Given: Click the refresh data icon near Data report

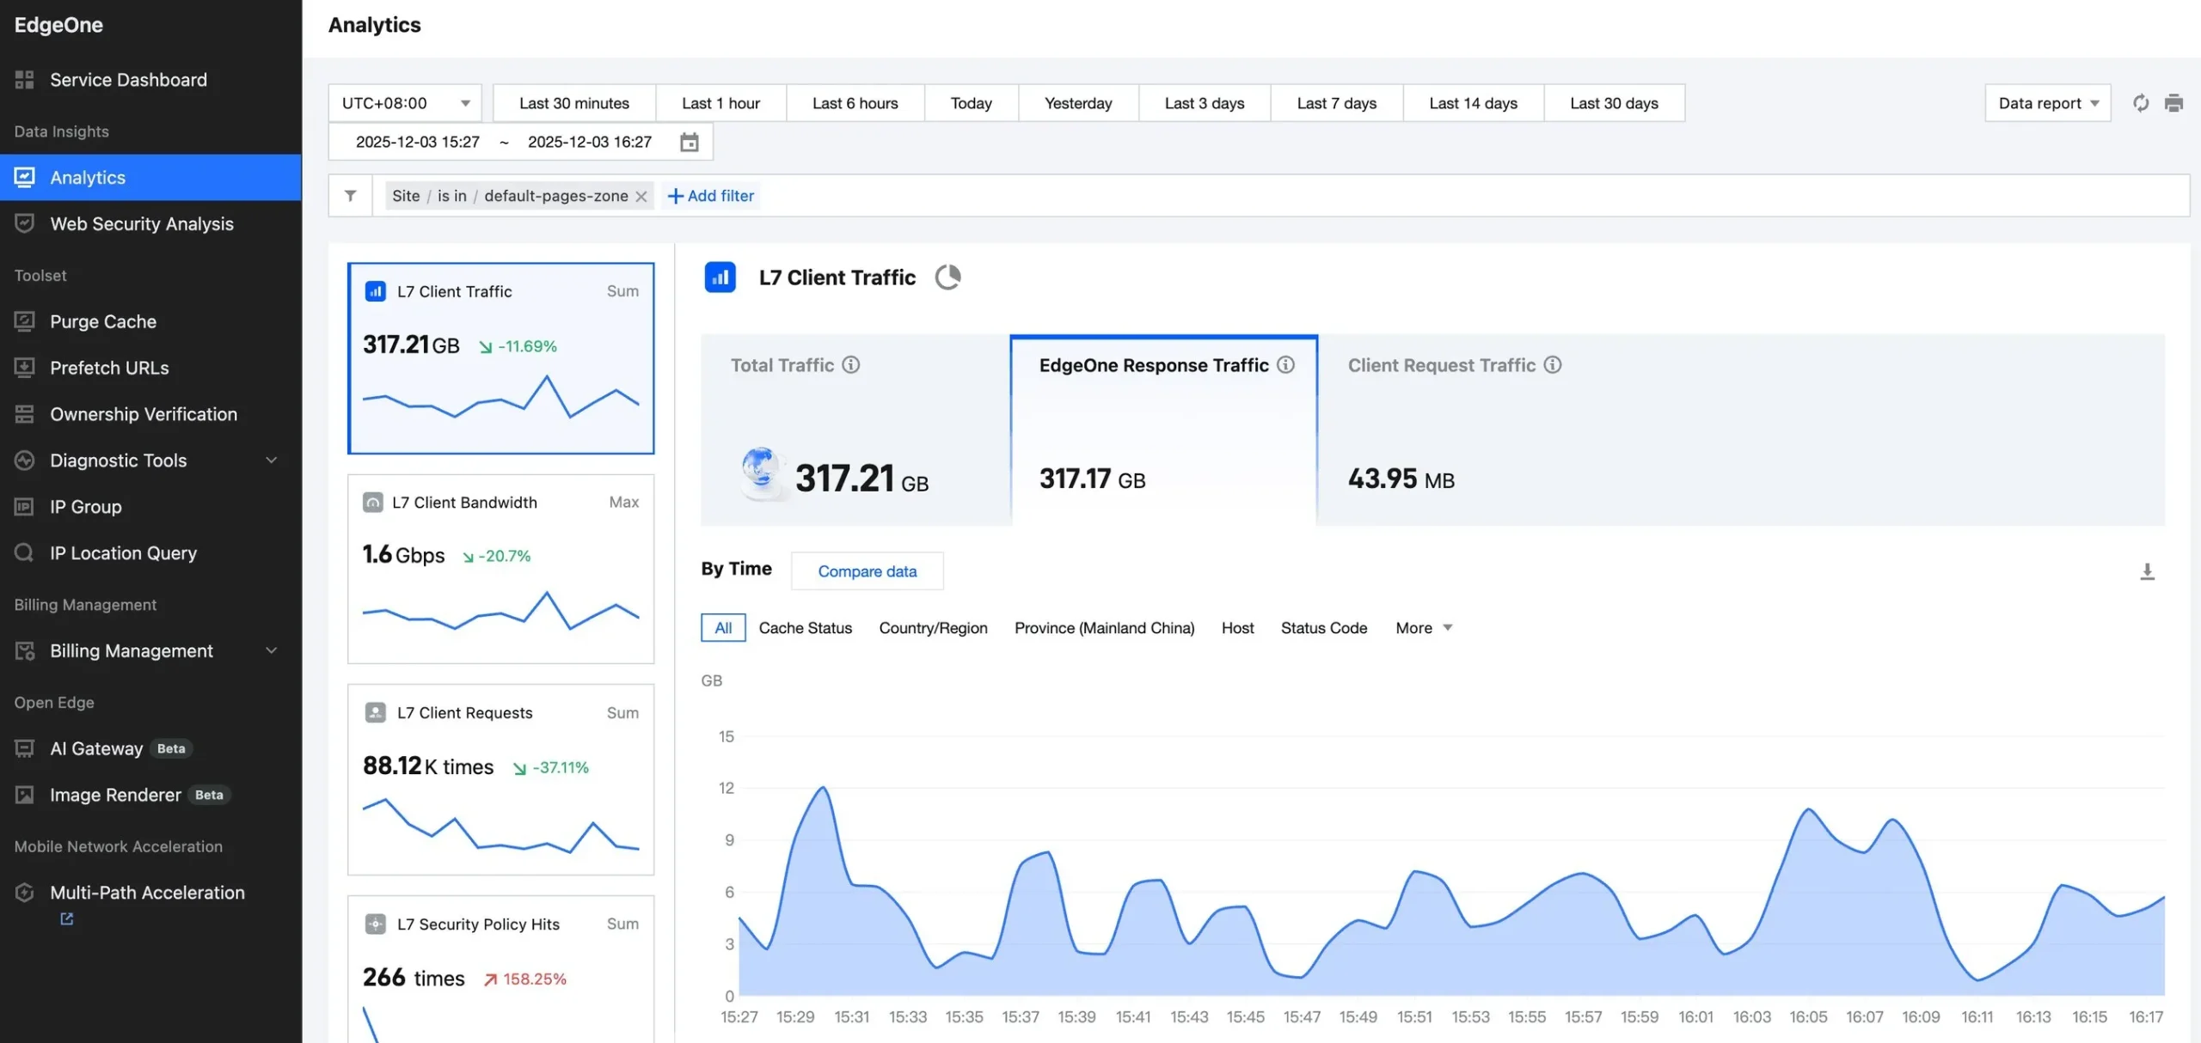Looking at the screenshot, I should (x=2140, y=102).
